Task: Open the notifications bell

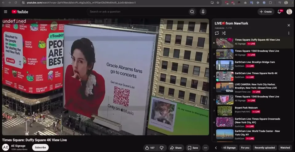Action: (x=280, y=12)
